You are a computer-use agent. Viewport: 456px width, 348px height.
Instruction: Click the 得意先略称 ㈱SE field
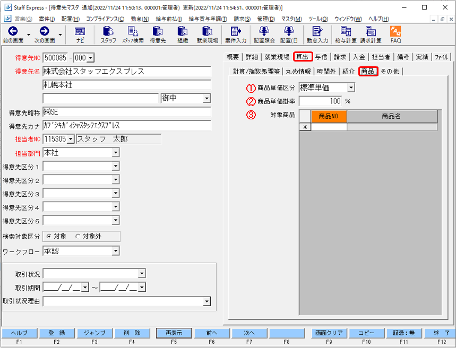(127, 112)
